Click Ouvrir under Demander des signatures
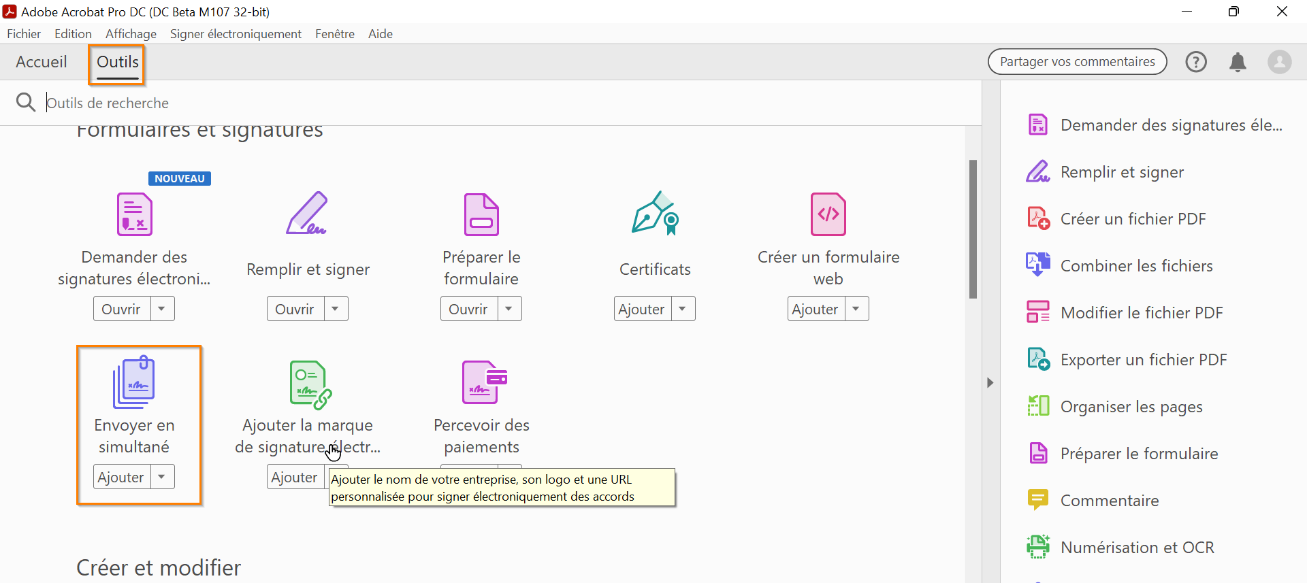The width and height of the screenshot is (1307, 583). [x=122, y=309]
